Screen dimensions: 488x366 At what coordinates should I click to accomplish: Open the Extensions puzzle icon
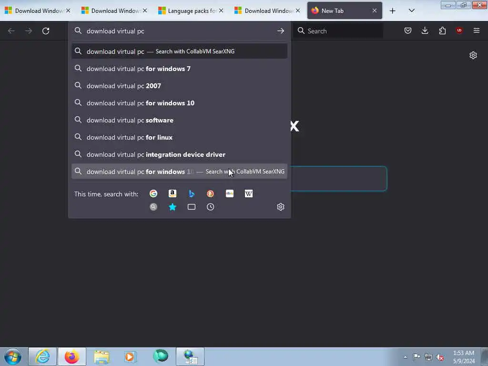(442, 30)
